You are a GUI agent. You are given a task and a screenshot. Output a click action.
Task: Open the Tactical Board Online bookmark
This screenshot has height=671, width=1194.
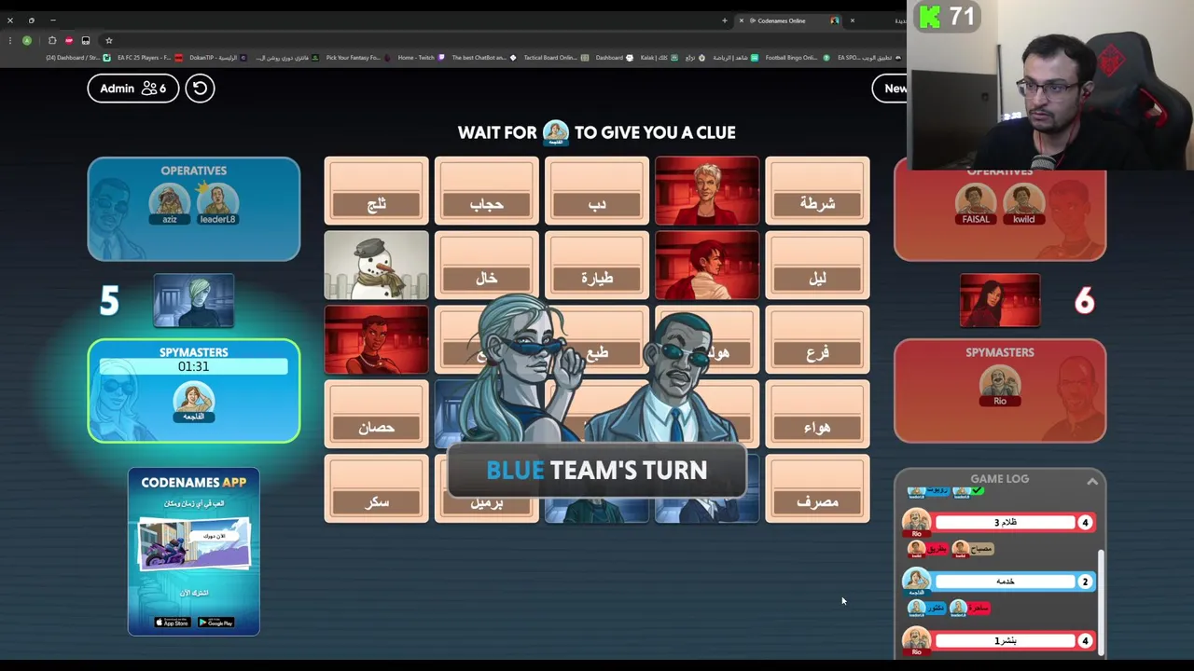click(555, 58)
